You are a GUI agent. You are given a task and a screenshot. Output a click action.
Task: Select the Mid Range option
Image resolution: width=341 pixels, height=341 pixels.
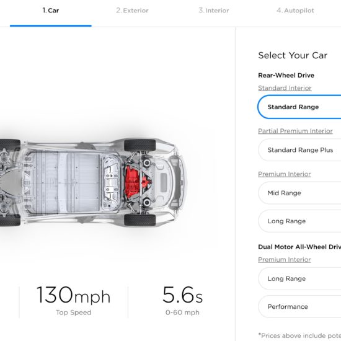click(299, 193)
